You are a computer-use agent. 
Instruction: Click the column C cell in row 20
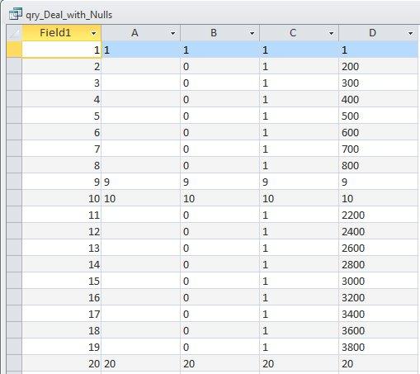[300, 363]
